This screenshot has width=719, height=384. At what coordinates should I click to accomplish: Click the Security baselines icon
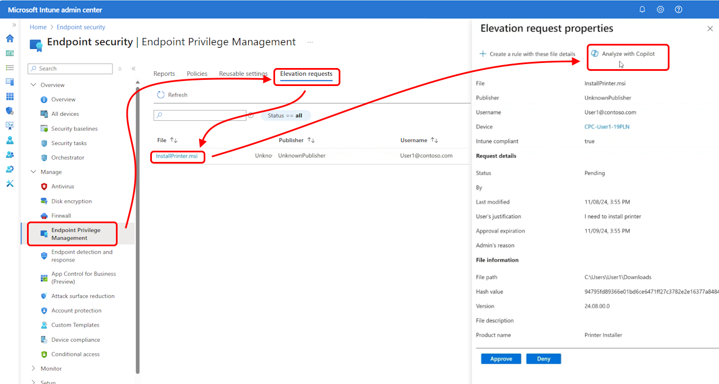(44, 129)
